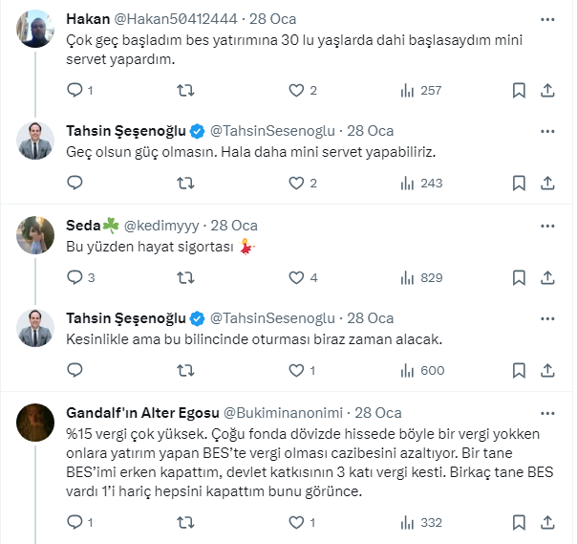Retweet Tahsin's 'Geç olsun güç olmasın' tweet
This screenshot has width=577, height=544.
click(x=187, y=184)
